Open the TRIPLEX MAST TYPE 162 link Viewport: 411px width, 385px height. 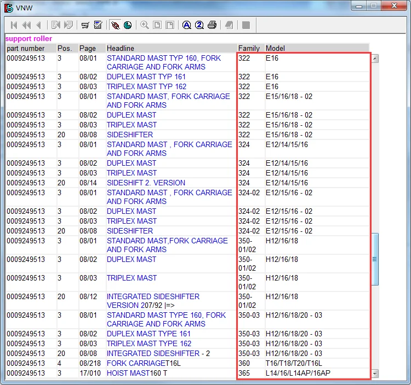[149, 343]
